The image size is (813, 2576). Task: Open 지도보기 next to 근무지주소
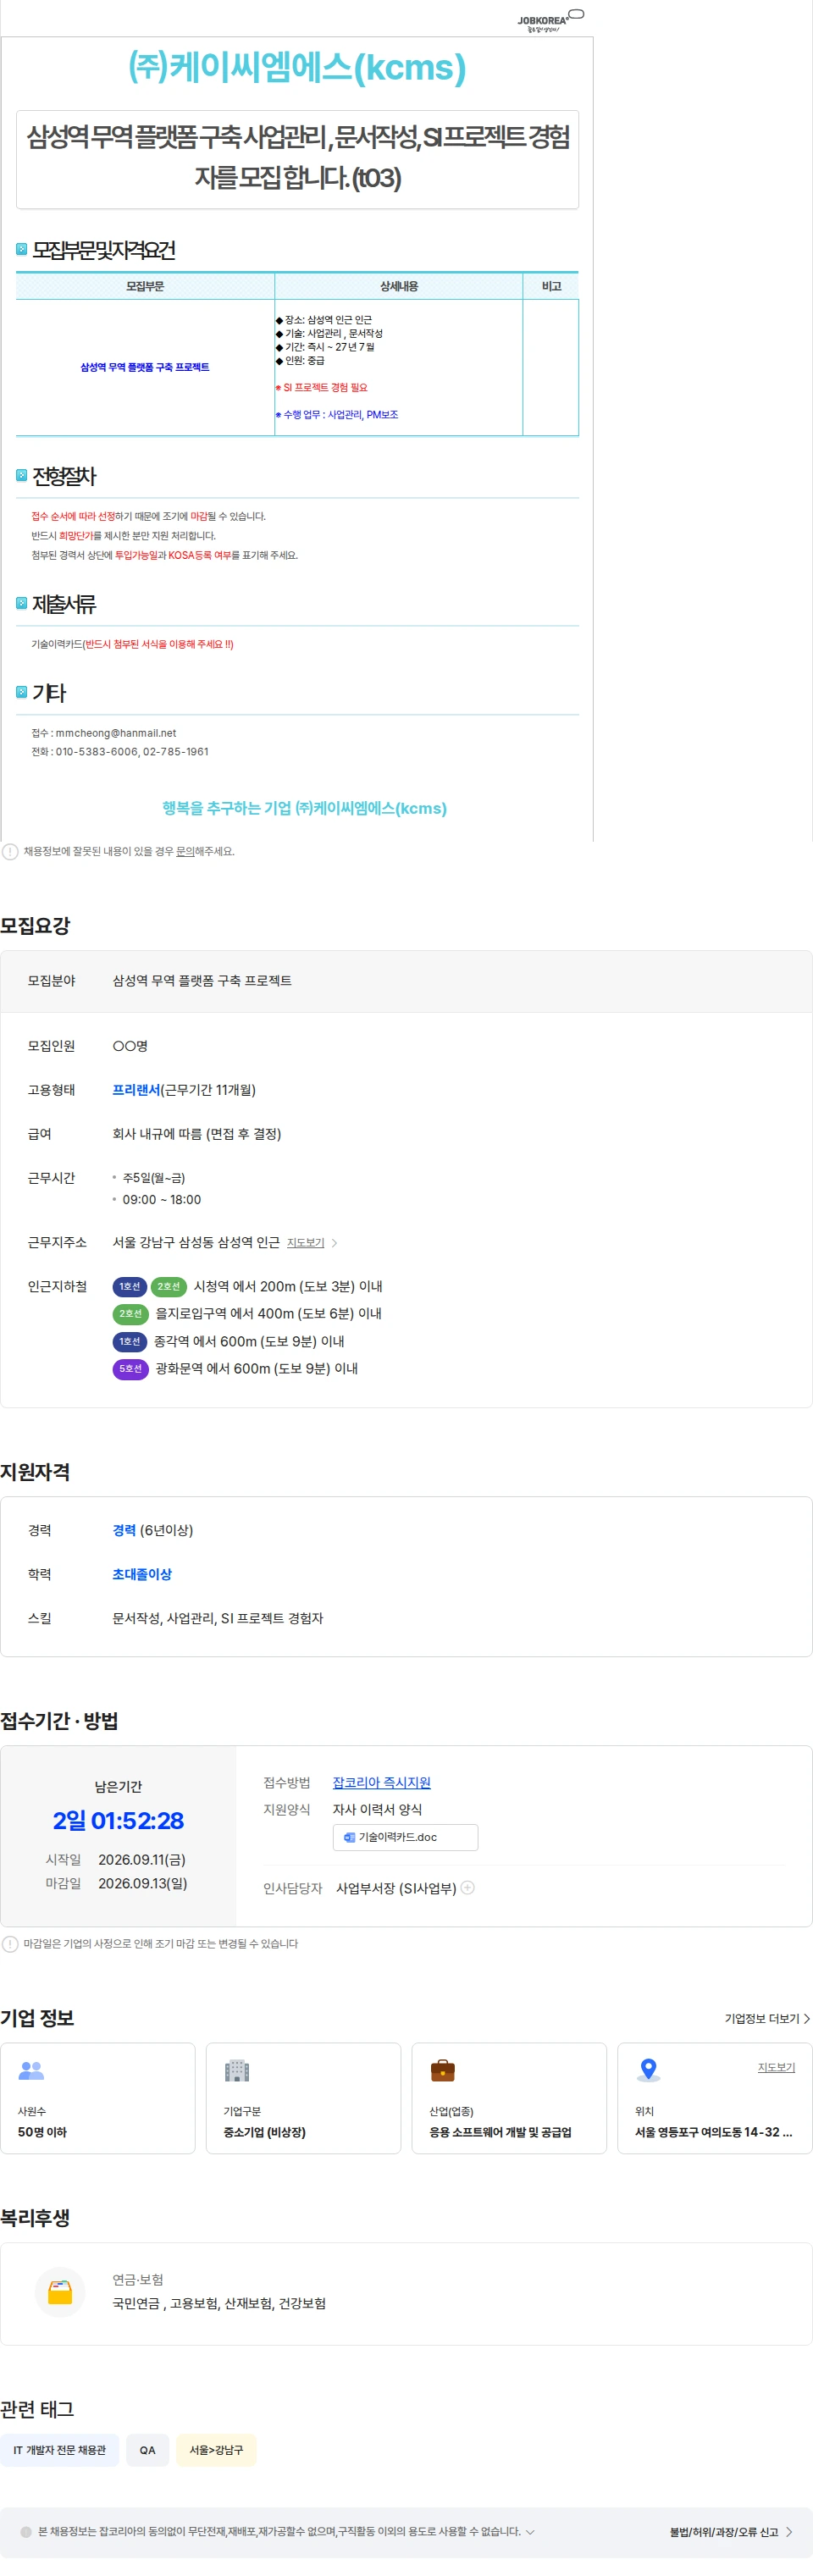click(306, 1243)
